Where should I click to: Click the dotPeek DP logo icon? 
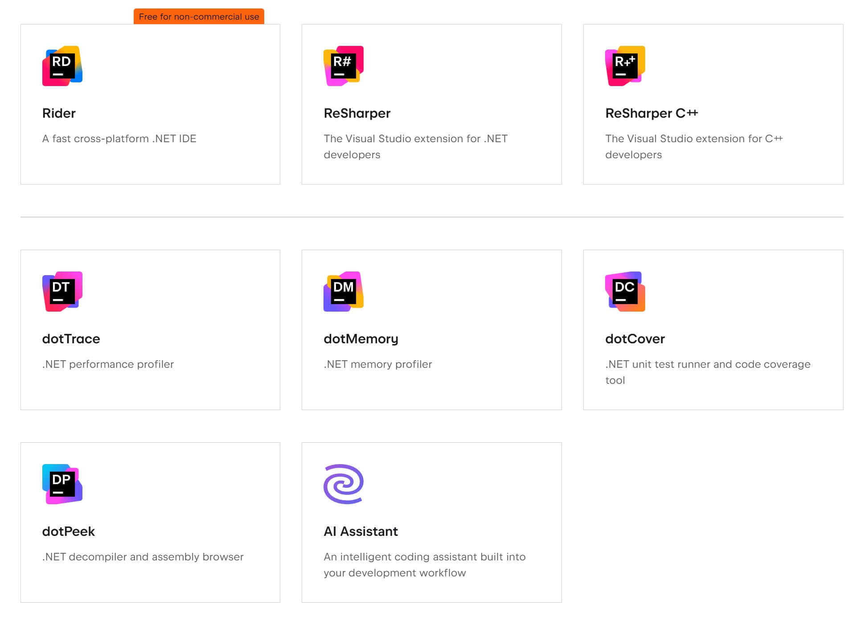62,484
